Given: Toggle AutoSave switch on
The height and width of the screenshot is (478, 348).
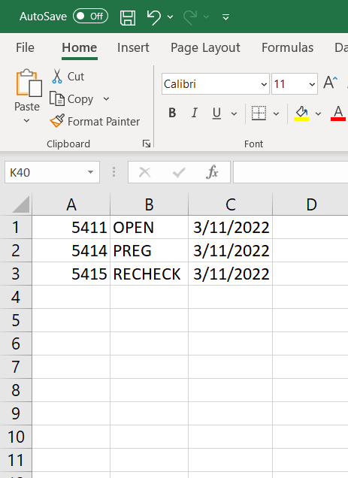Looking at the screenshot, I should coord(91,16).
